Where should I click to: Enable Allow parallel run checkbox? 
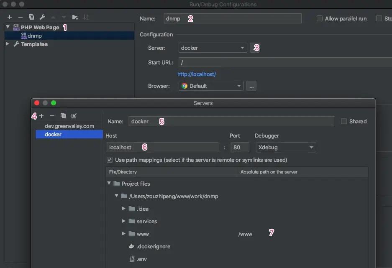[320, 18]
